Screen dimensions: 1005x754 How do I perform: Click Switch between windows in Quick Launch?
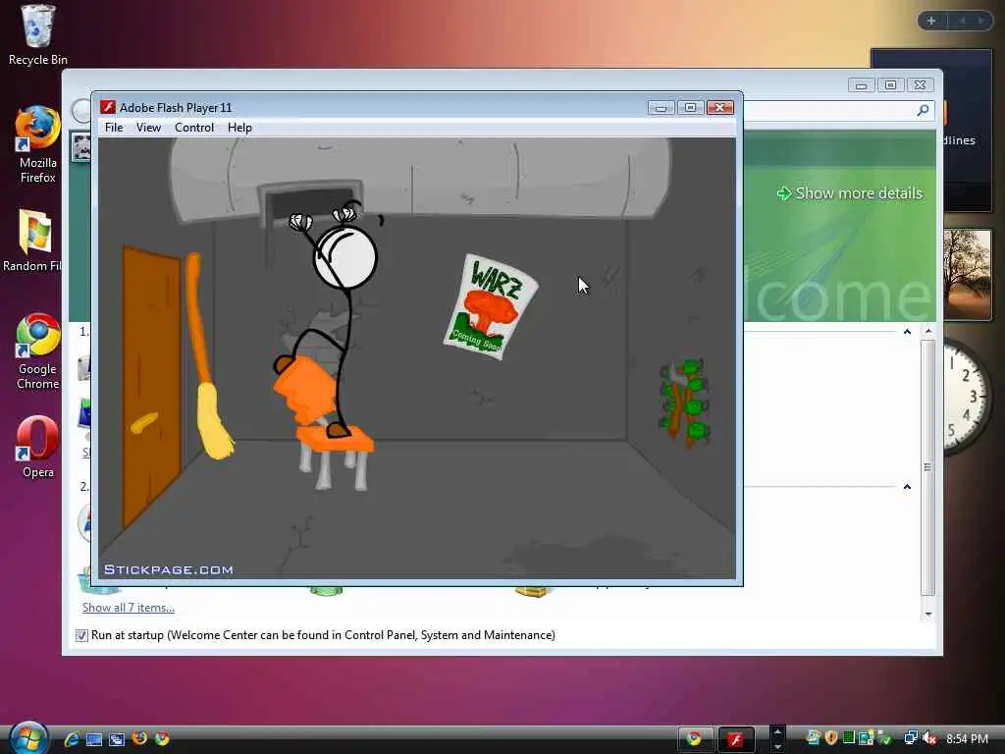[117, 739]
